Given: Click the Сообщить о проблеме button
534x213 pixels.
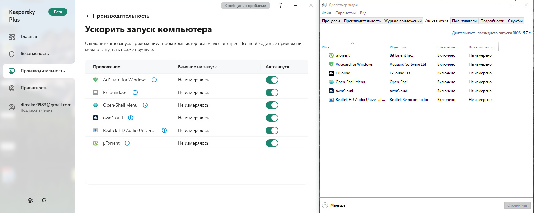Looking at the screenshot, I should click(x=245, y=5).
